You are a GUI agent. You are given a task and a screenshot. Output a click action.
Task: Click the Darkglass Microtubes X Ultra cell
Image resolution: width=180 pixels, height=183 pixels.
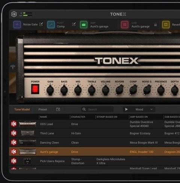pos(111,161)
